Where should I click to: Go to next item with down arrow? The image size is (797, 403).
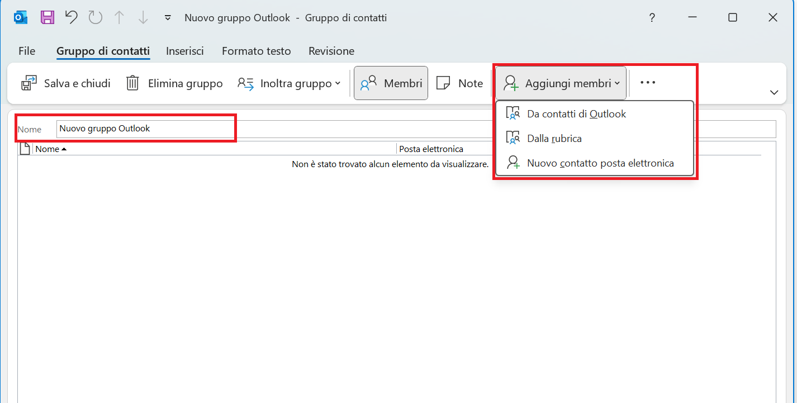coord(143,18)
